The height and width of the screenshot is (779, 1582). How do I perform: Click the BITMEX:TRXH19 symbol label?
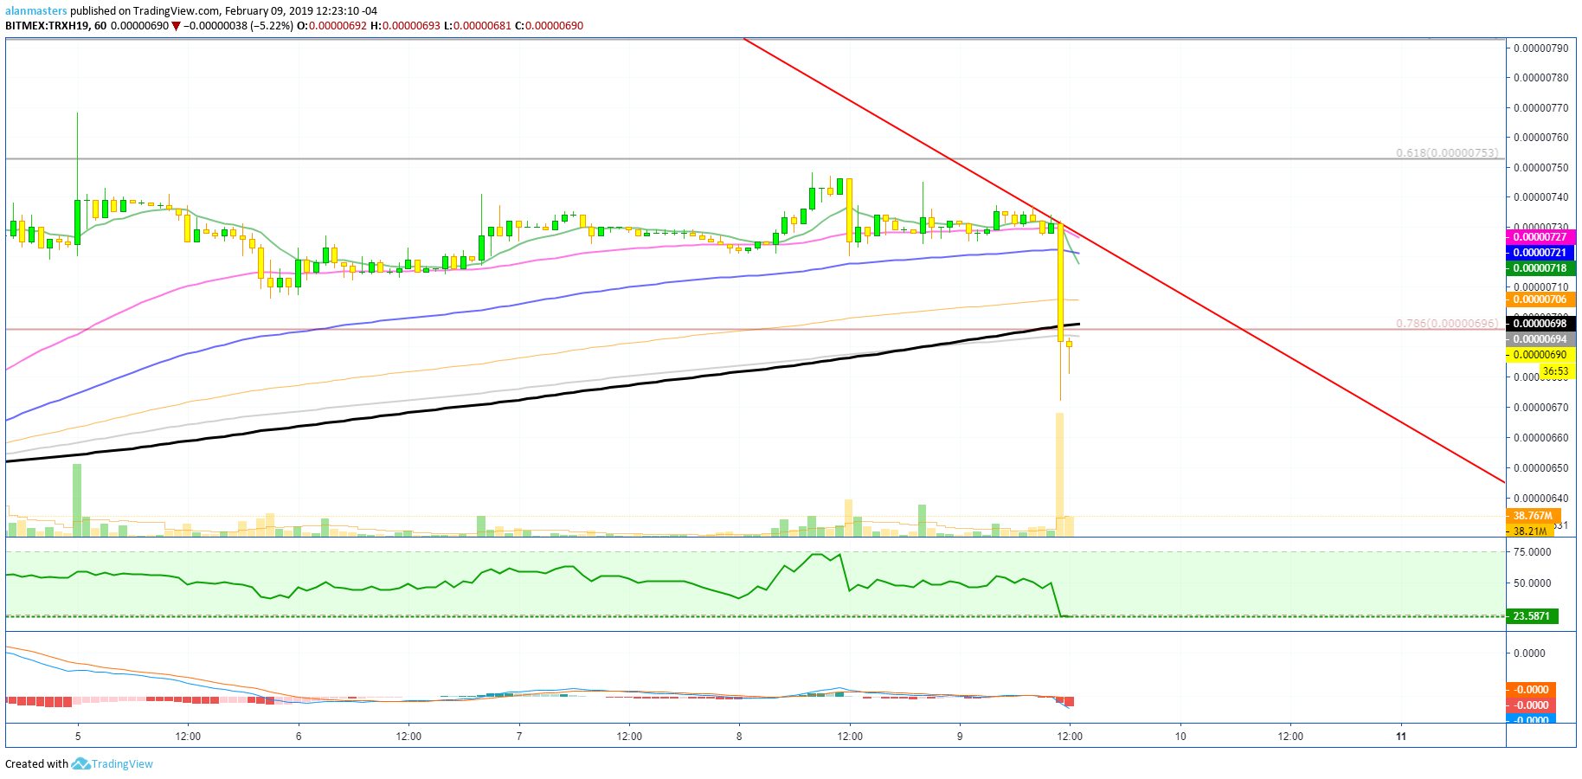(x=48, y=26)
